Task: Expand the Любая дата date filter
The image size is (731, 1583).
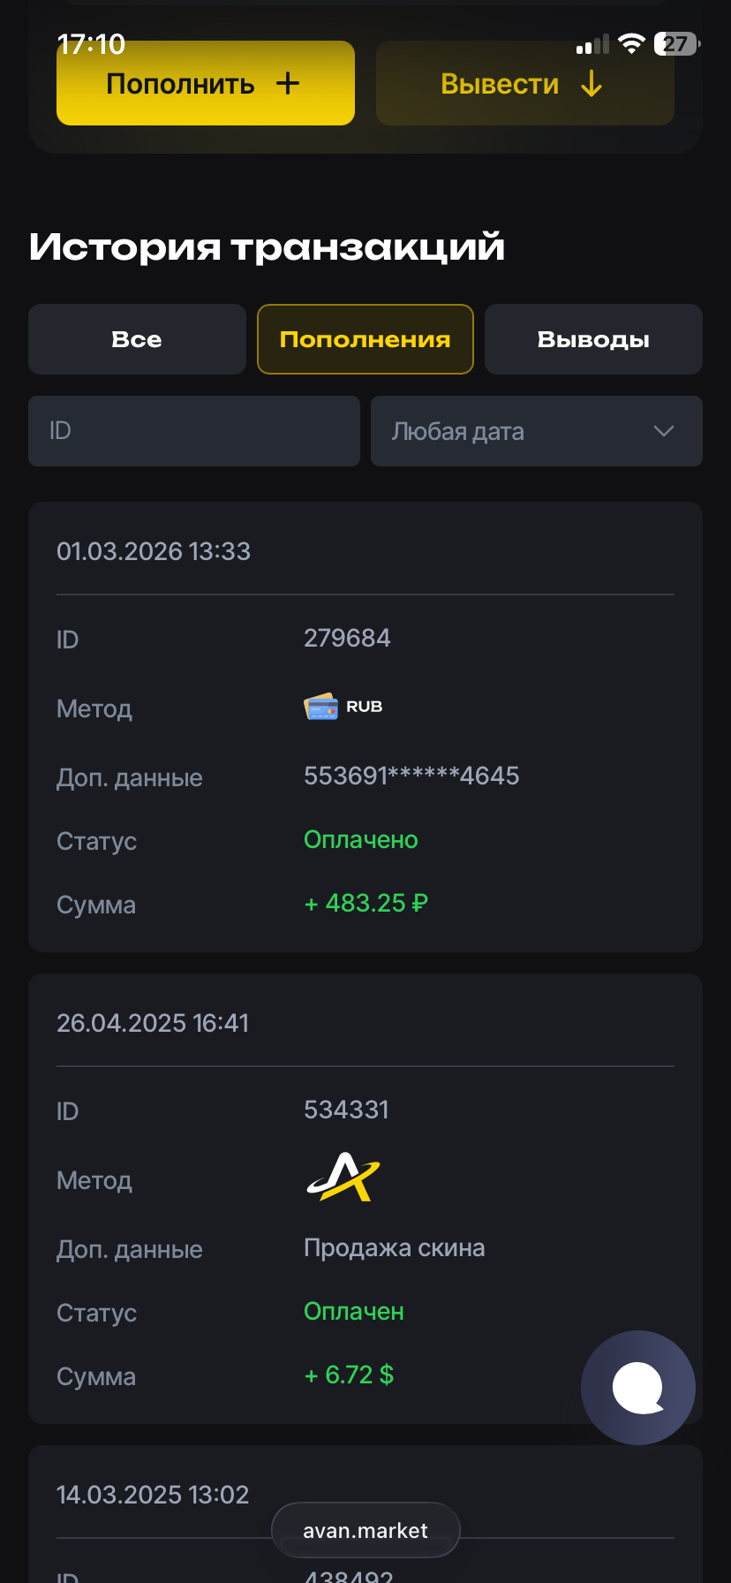Action: [x=536, y=431]
